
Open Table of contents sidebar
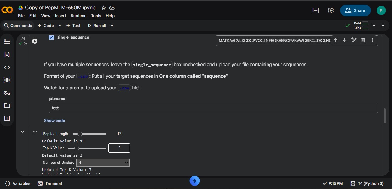(7, 42)
